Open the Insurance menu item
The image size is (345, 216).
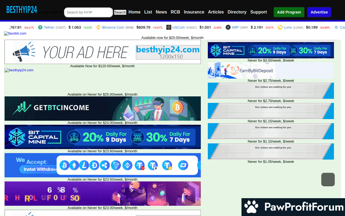194,12
